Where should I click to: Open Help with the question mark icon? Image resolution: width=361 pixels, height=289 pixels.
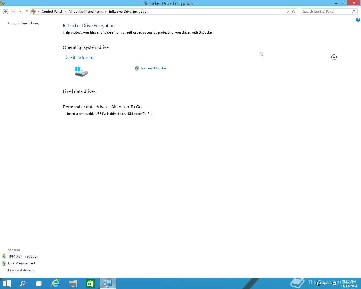coord(358,20)
